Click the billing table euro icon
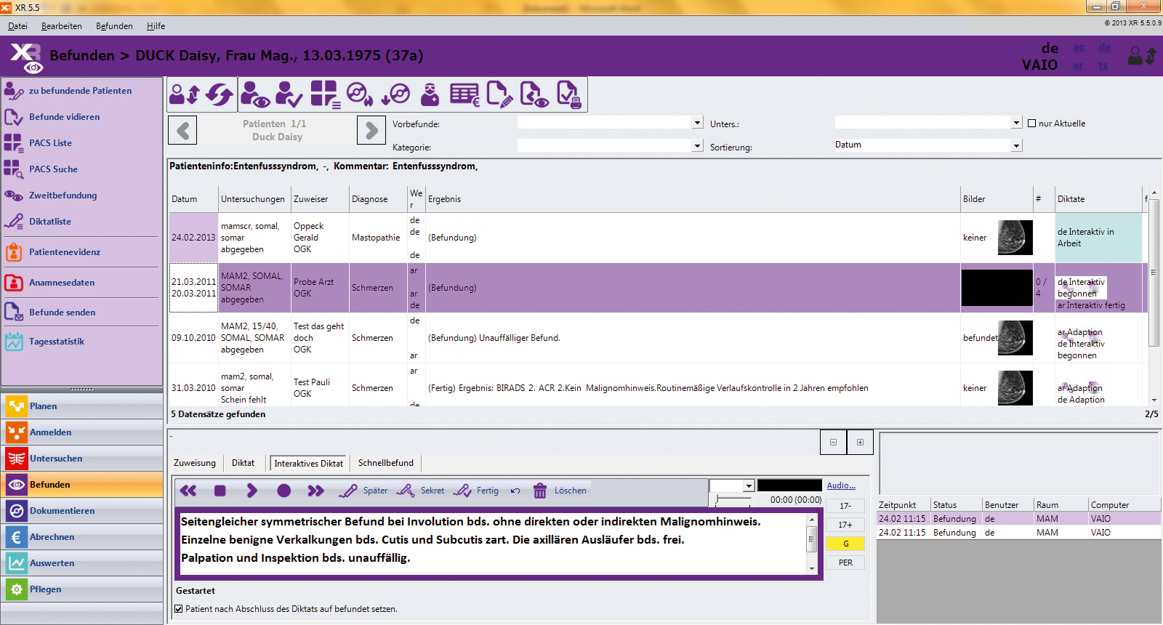The width and height of the screenshot is (1163, 625). 464,94
